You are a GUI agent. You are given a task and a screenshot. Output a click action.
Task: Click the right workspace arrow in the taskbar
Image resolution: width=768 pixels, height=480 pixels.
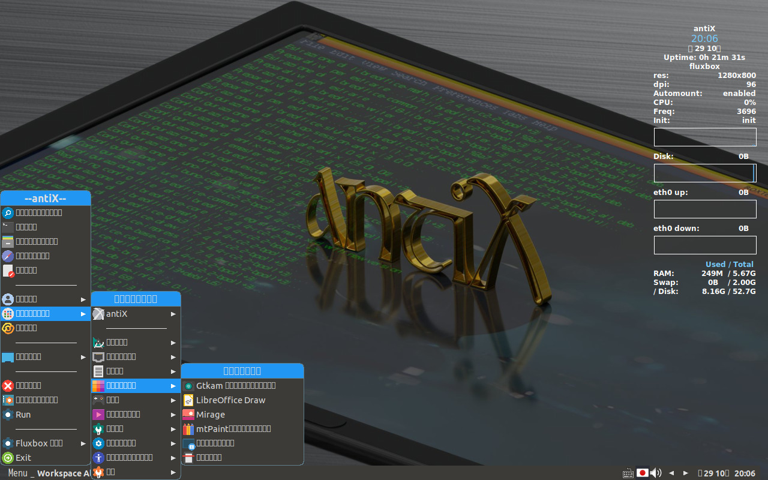[x=686, y=473]
